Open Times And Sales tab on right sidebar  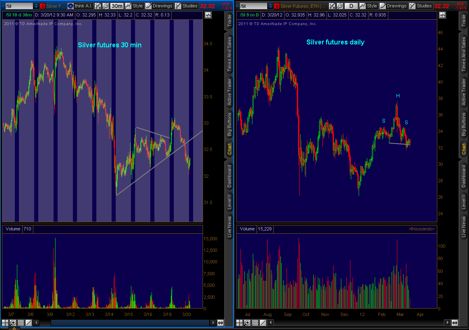(x=464, y=54)
